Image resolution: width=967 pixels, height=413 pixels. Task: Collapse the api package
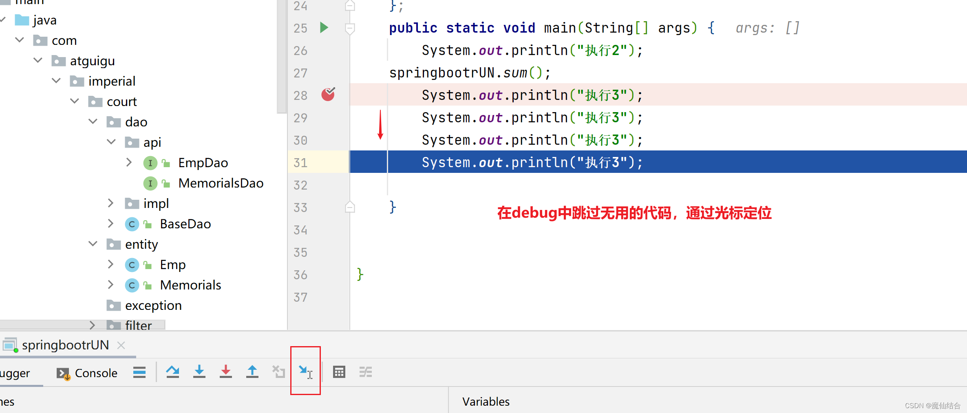point(111,142)
